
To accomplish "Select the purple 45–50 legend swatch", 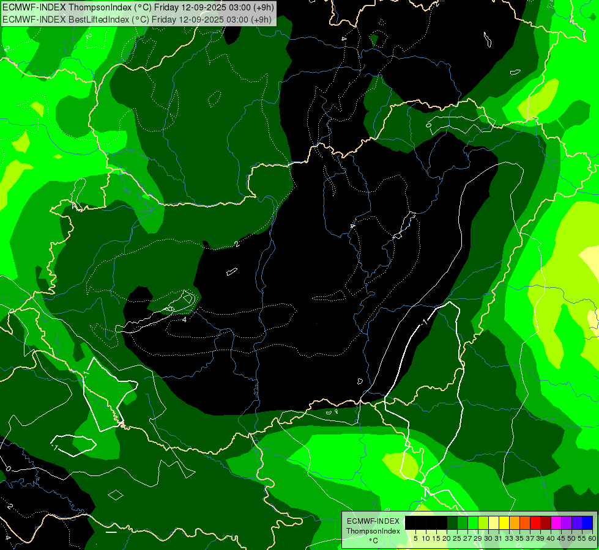I will point(567,522).
